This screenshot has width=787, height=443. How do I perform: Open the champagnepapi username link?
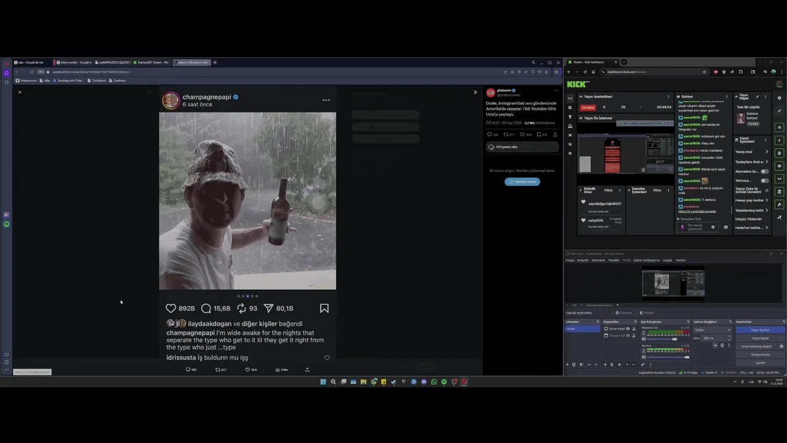coord(207,97)
